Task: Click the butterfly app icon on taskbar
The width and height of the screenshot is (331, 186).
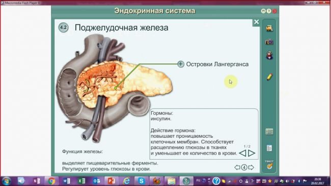Action: [156, 181]
